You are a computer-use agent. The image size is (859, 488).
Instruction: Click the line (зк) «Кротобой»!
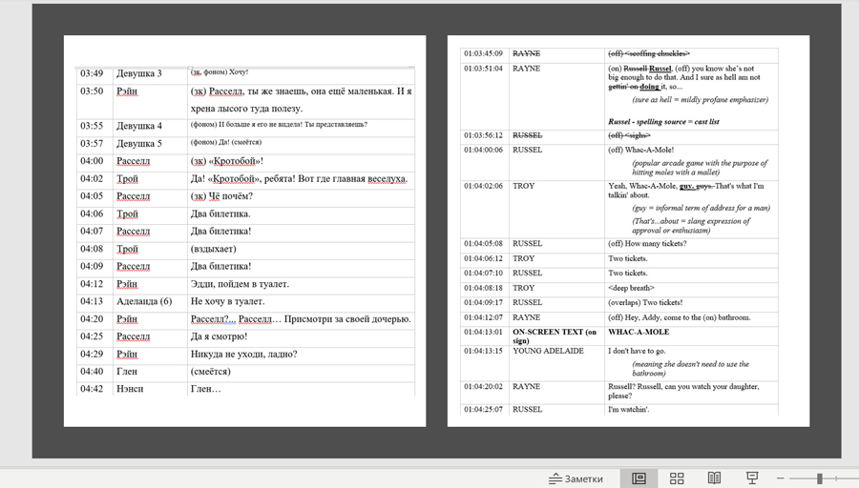coord(227,161)
